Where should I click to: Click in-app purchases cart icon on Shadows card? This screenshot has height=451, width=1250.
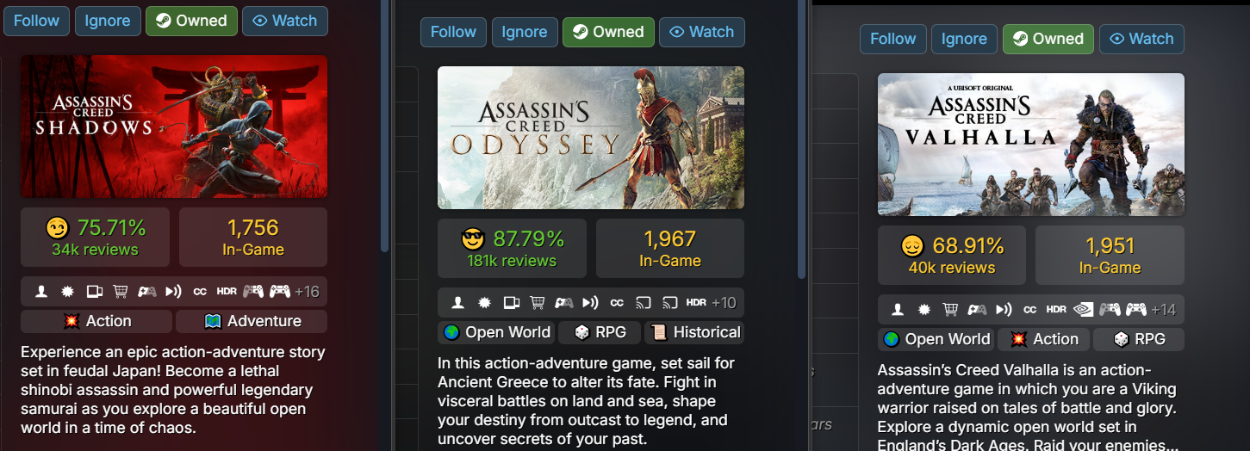[x=120, y=292]
